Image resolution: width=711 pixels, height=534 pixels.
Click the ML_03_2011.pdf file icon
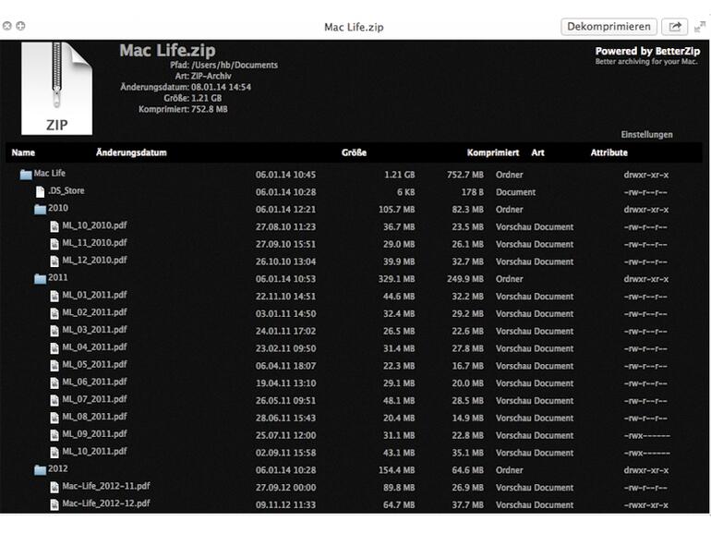point(54,331)
